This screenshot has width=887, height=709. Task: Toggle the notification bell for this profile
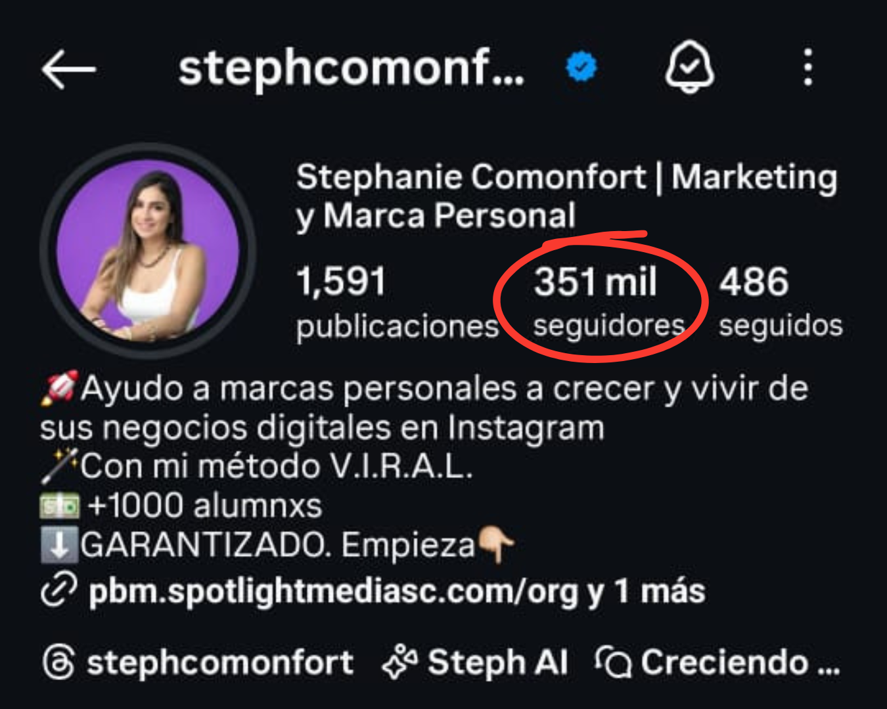(x=689, y=67)
